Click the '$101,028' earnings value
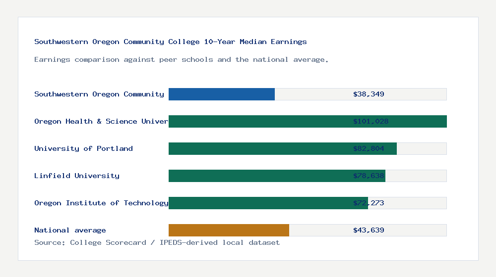 pos(371,122)
